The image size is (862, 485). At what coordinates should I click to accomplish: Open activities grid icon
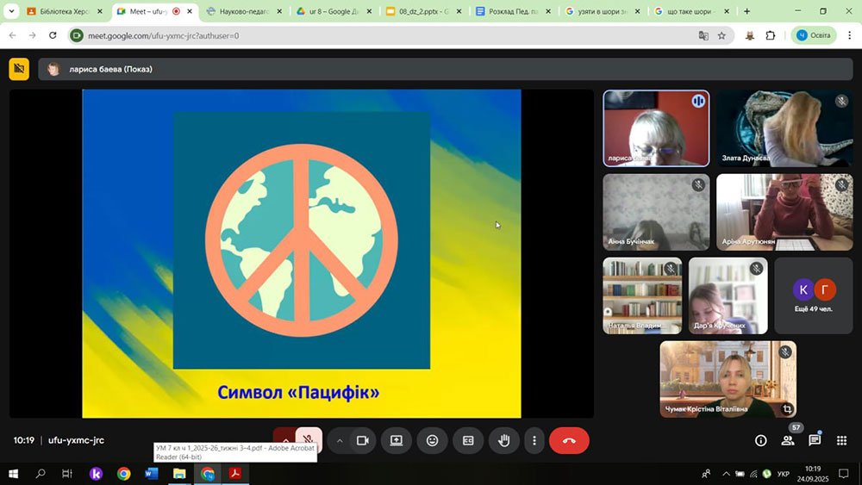tap(841, 440)
